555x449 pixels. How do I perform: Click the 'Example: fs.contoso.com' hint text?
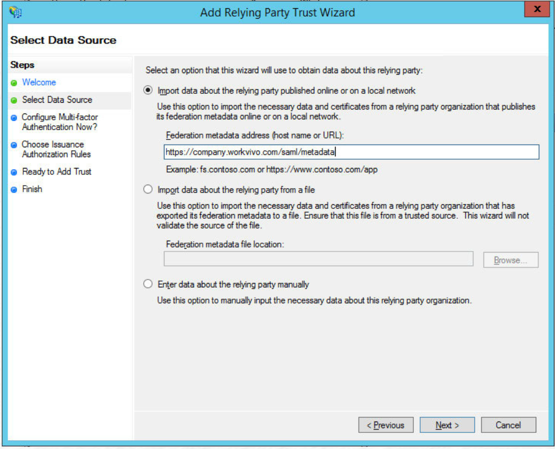[x=272, y=170]
